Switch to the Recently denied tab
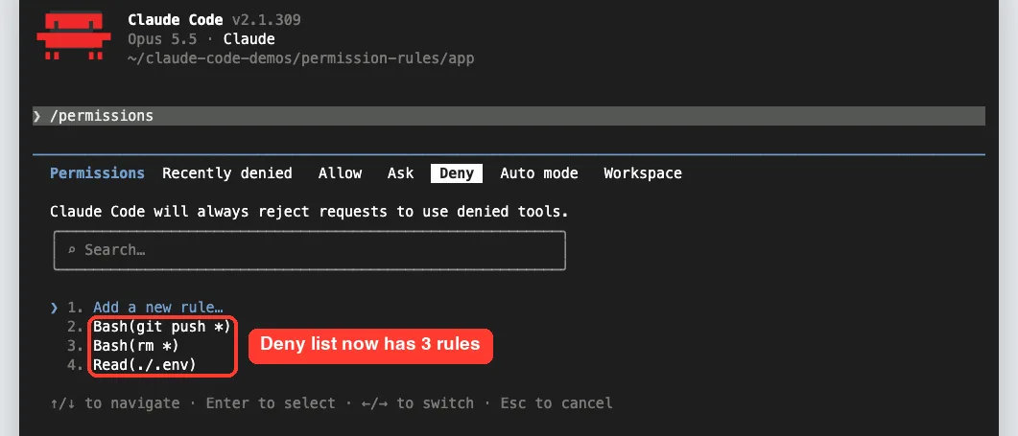Image resolution: width=1018 pixels, height=436 pixels. pos(227,173)
